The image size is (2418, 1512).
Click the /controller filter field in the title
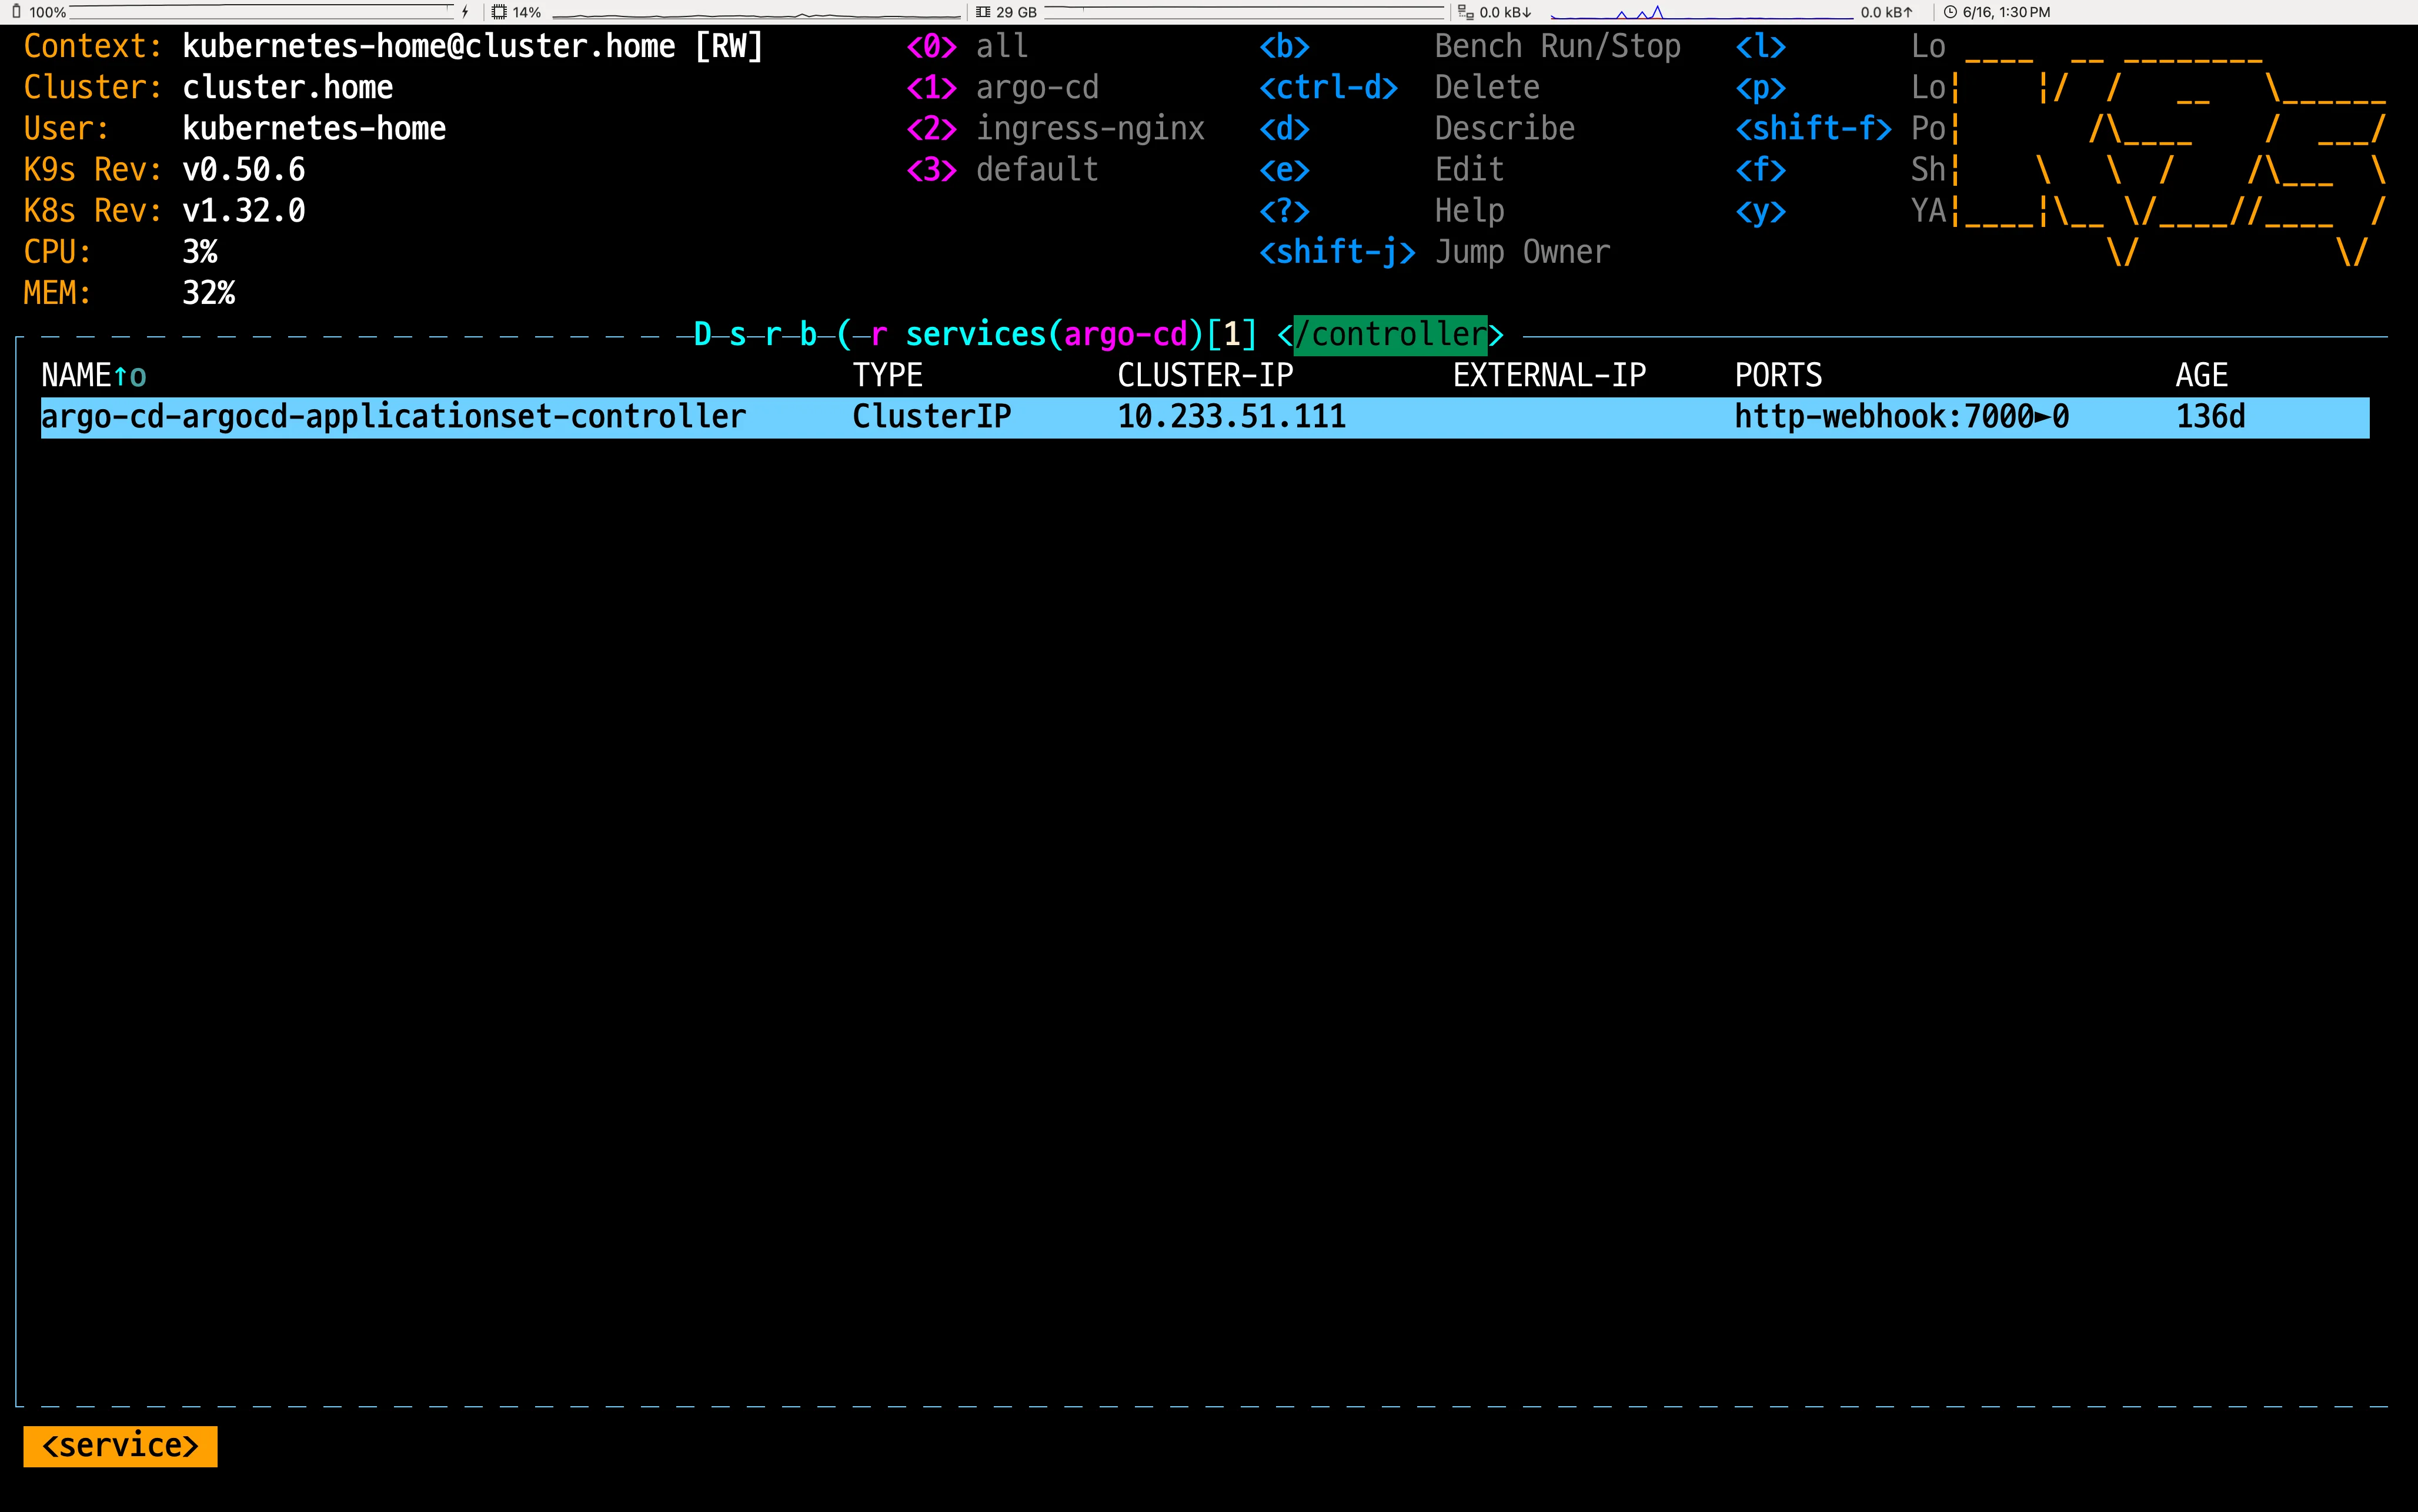coord(1390,334)
